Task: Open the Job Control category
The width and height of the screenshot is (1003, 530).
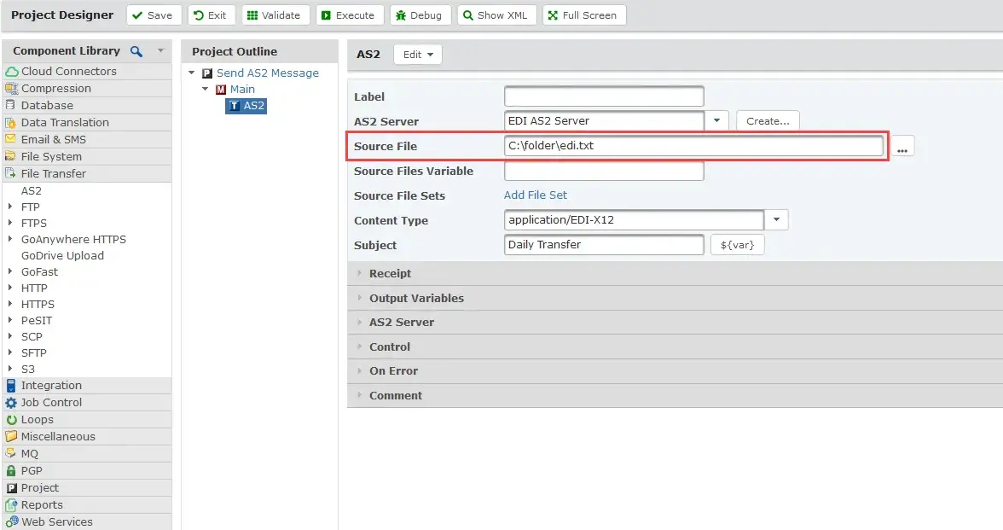Action: click(51, 402)
